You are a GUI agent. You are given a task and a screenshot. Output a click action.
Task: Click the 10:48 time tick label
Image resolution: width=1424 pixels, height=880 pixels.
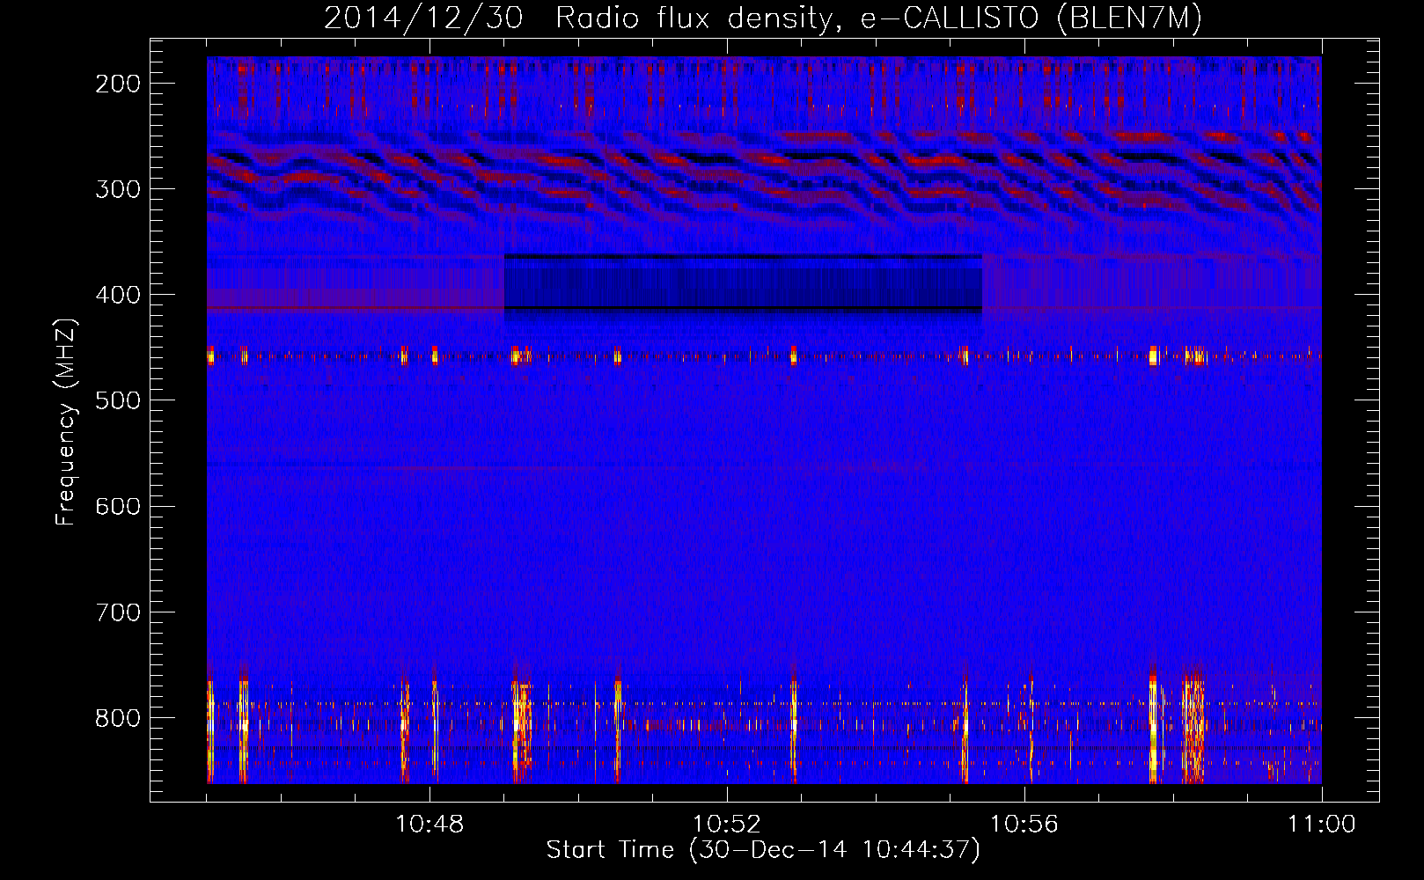pyautogui.click(x=429, y=825)
